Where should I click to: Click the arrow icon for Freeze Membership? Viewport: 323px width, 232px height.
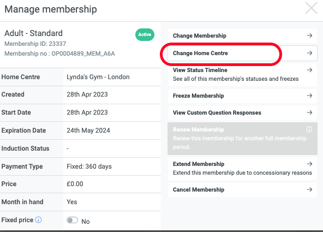point(309,96)
